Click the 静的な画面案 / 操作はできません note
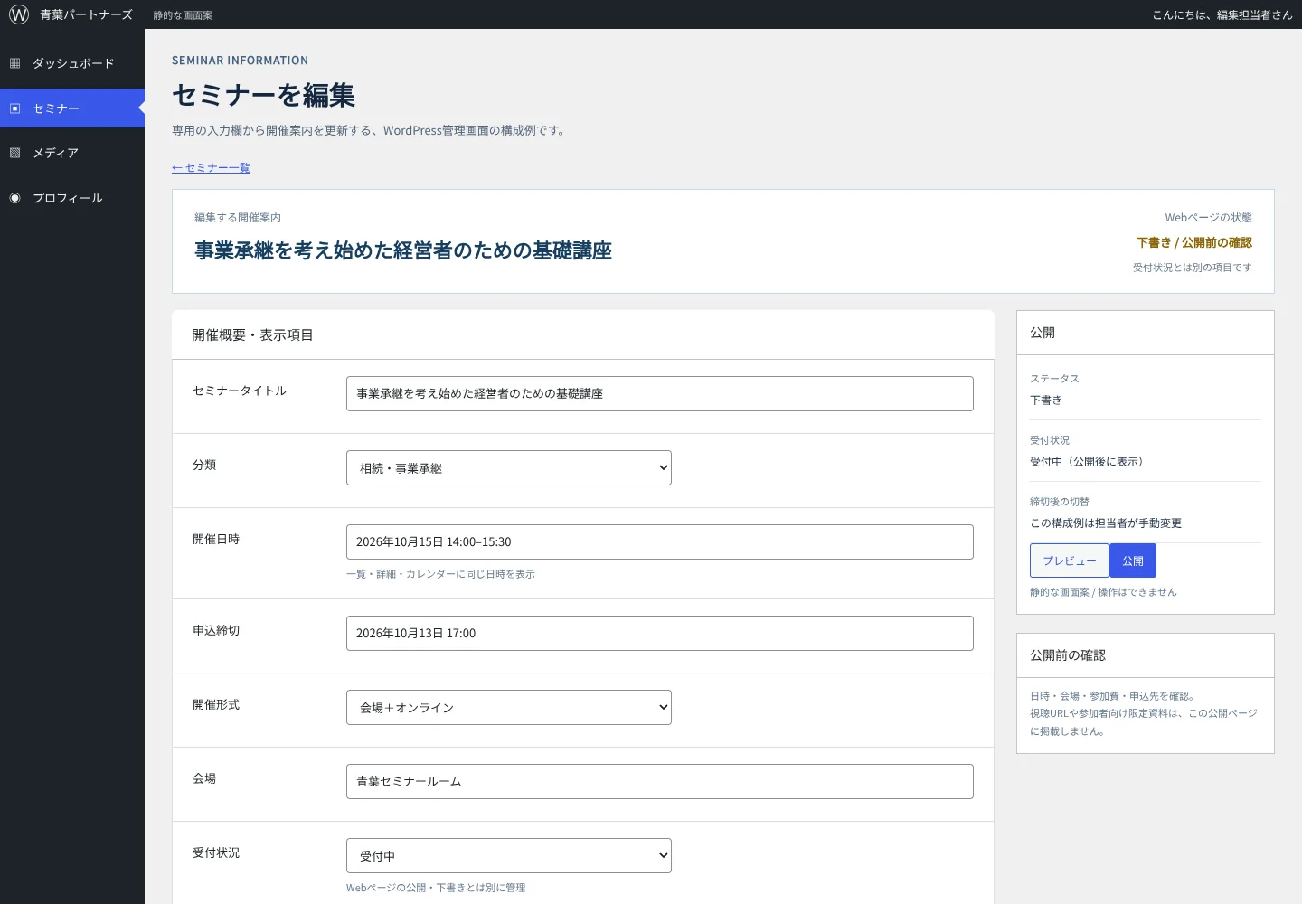1302x904 pixels. (1103, 592)
